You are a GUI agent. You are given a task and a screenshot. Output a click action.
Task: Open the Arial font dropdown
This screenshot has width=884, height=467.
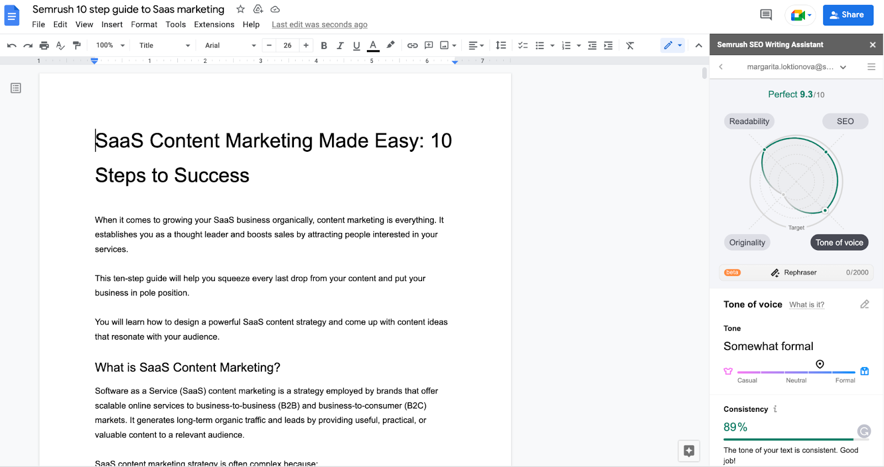[230, 45]
